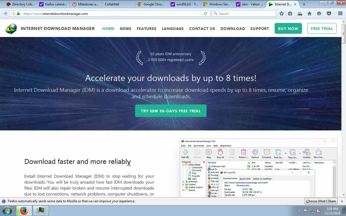The height and width of the screenshot is (216, 346).
Task: Open a new tab with plus button
Action: 304,4
